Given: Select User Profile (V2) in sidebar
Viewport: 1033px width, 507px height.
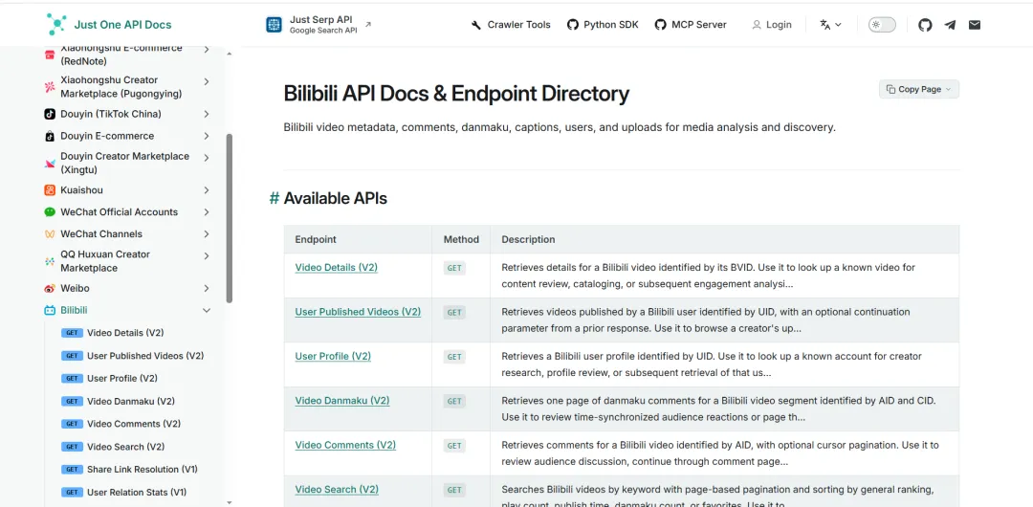Looking at the screenshot, I should (x=122, y=379).
